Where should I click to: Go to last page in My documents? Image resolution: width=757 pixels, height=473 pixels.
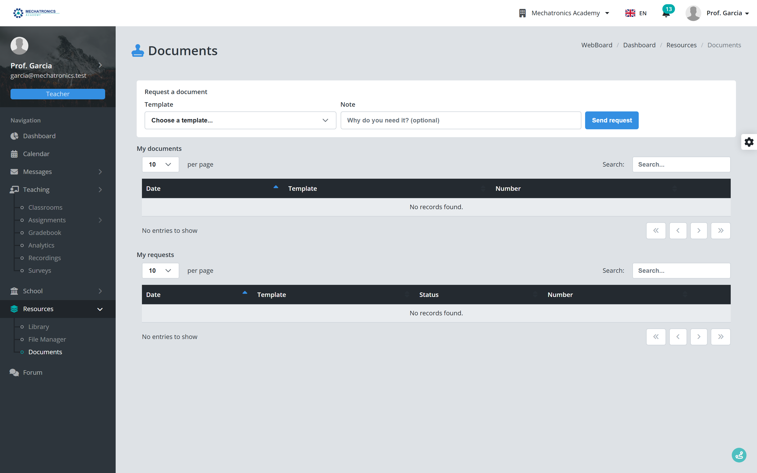721,230
